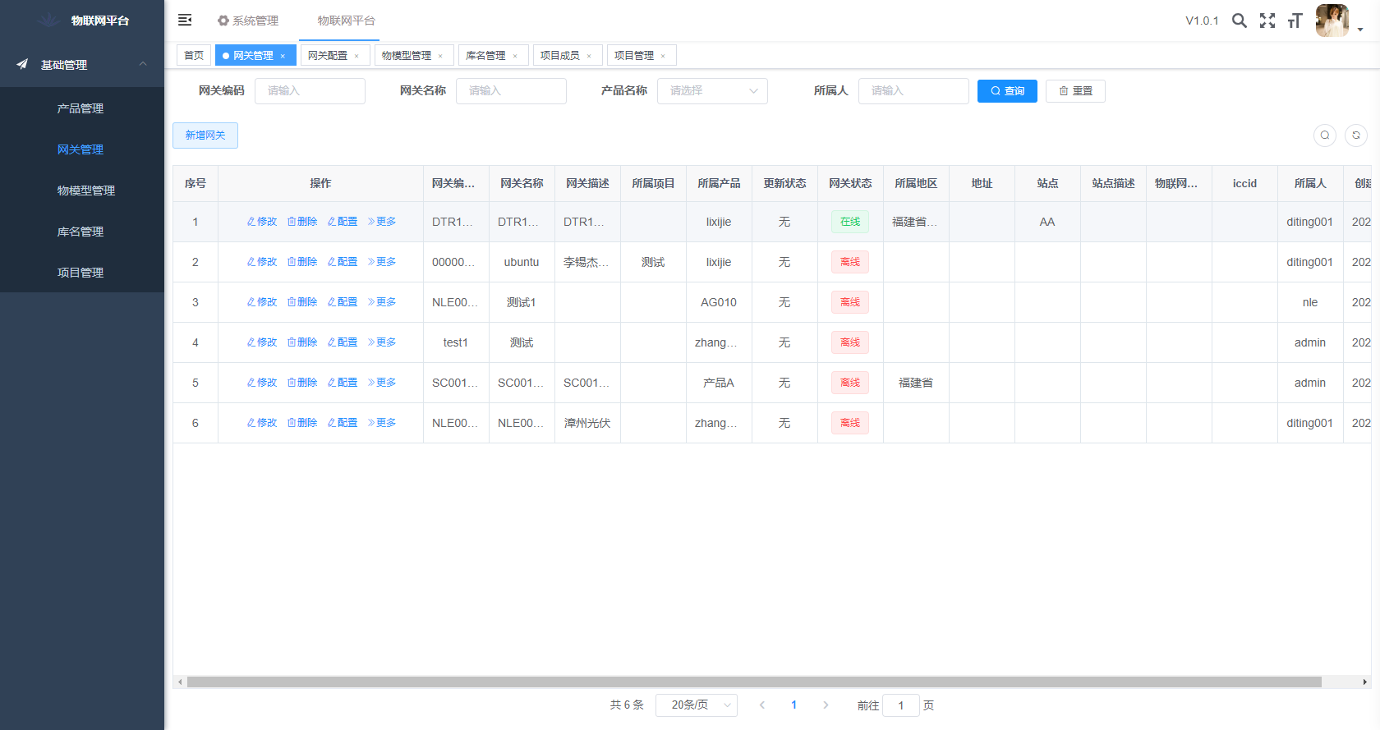Open 产品管理 in the sidebar
This screenshot has width=1380, height=730.
[x=80, y=108]
